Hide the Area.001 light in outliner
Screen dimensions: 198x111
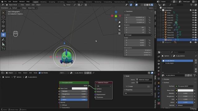tap(193, 15)
